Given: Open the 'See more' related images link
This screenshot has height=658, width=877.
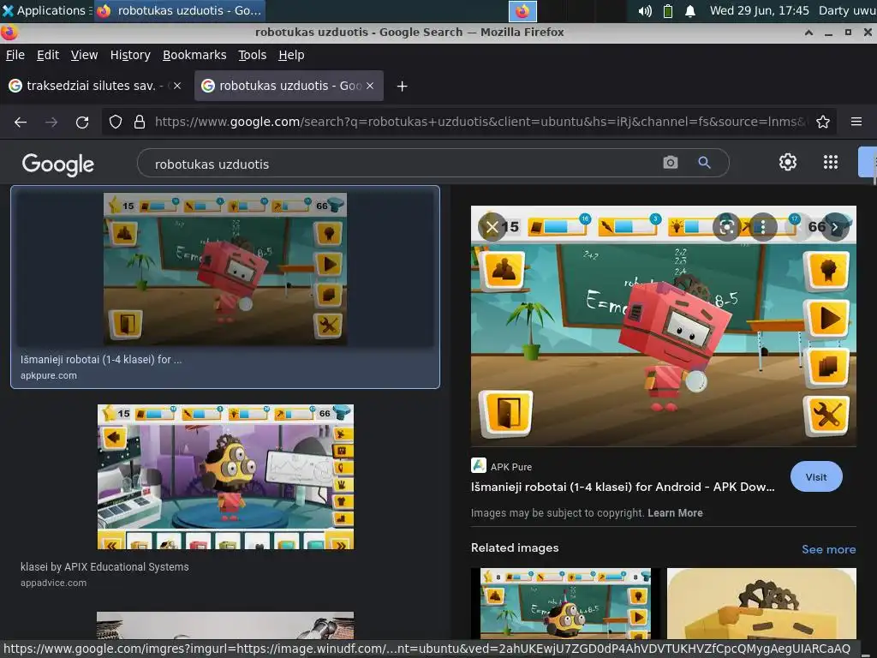Looking at the screenshot, I should (829, 549).
